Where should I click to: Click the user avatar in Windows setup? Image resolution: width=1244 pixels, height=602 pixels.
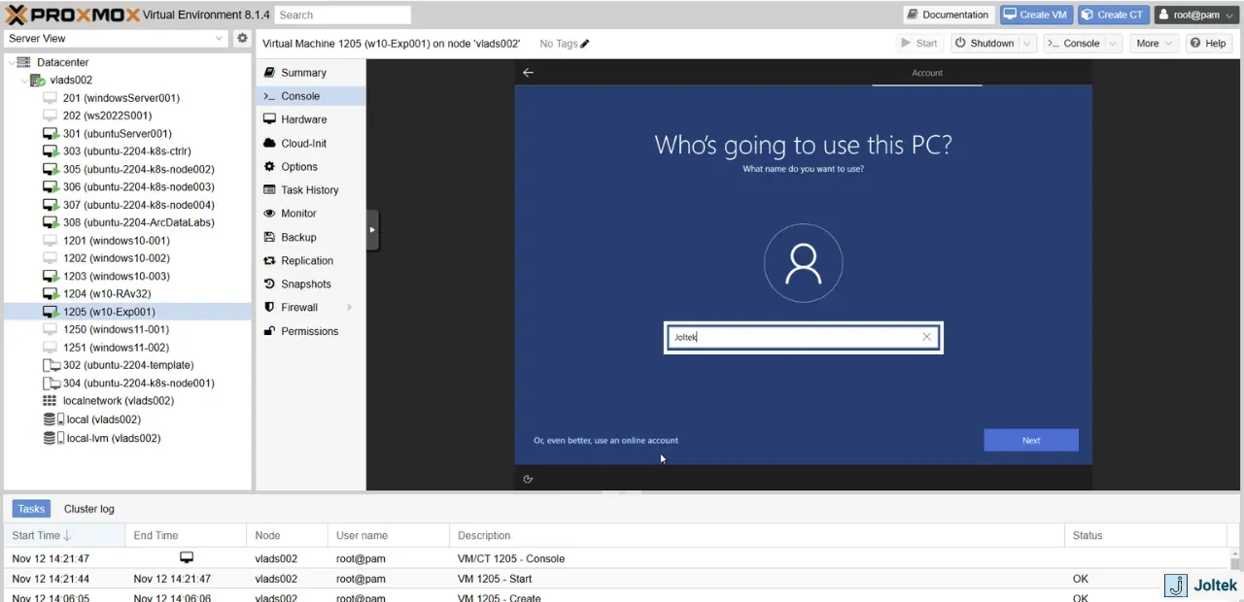803,263
